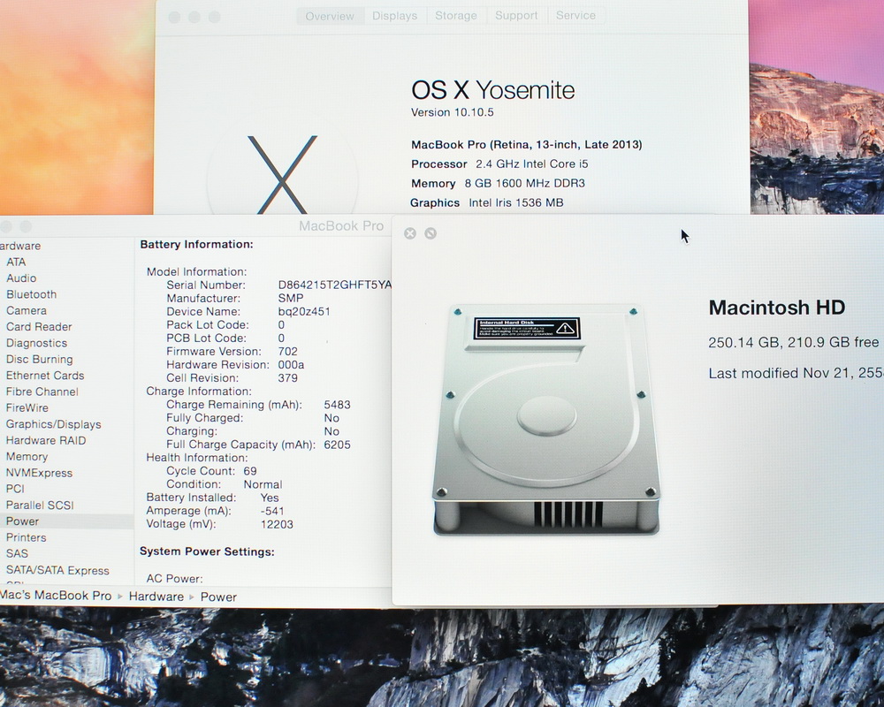884x707 pixels.
Task: Select Parallel SCSI in the sidebar
Action: tap(40, 506)
